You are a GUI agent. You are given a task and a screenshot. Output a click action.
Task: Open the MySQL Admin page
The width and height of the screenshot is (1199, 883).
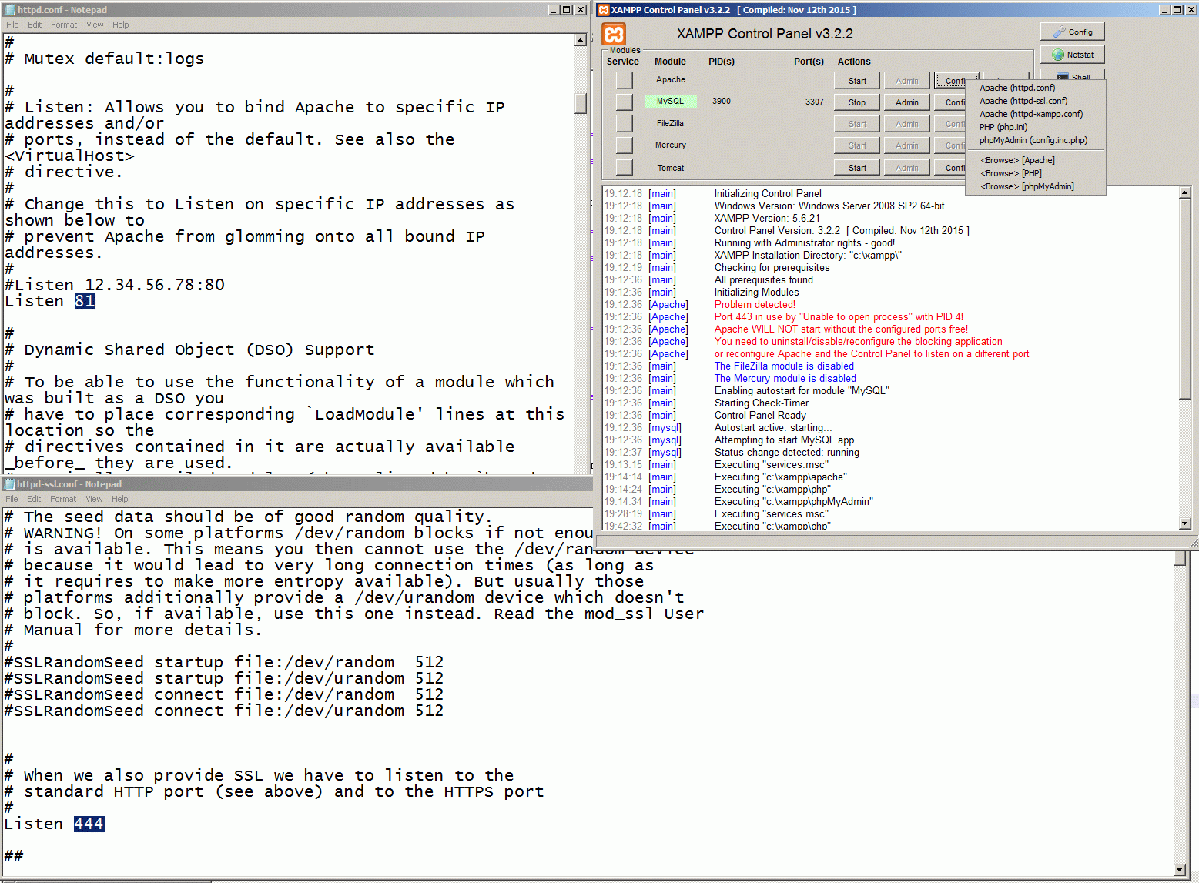[x=907, y=102]
